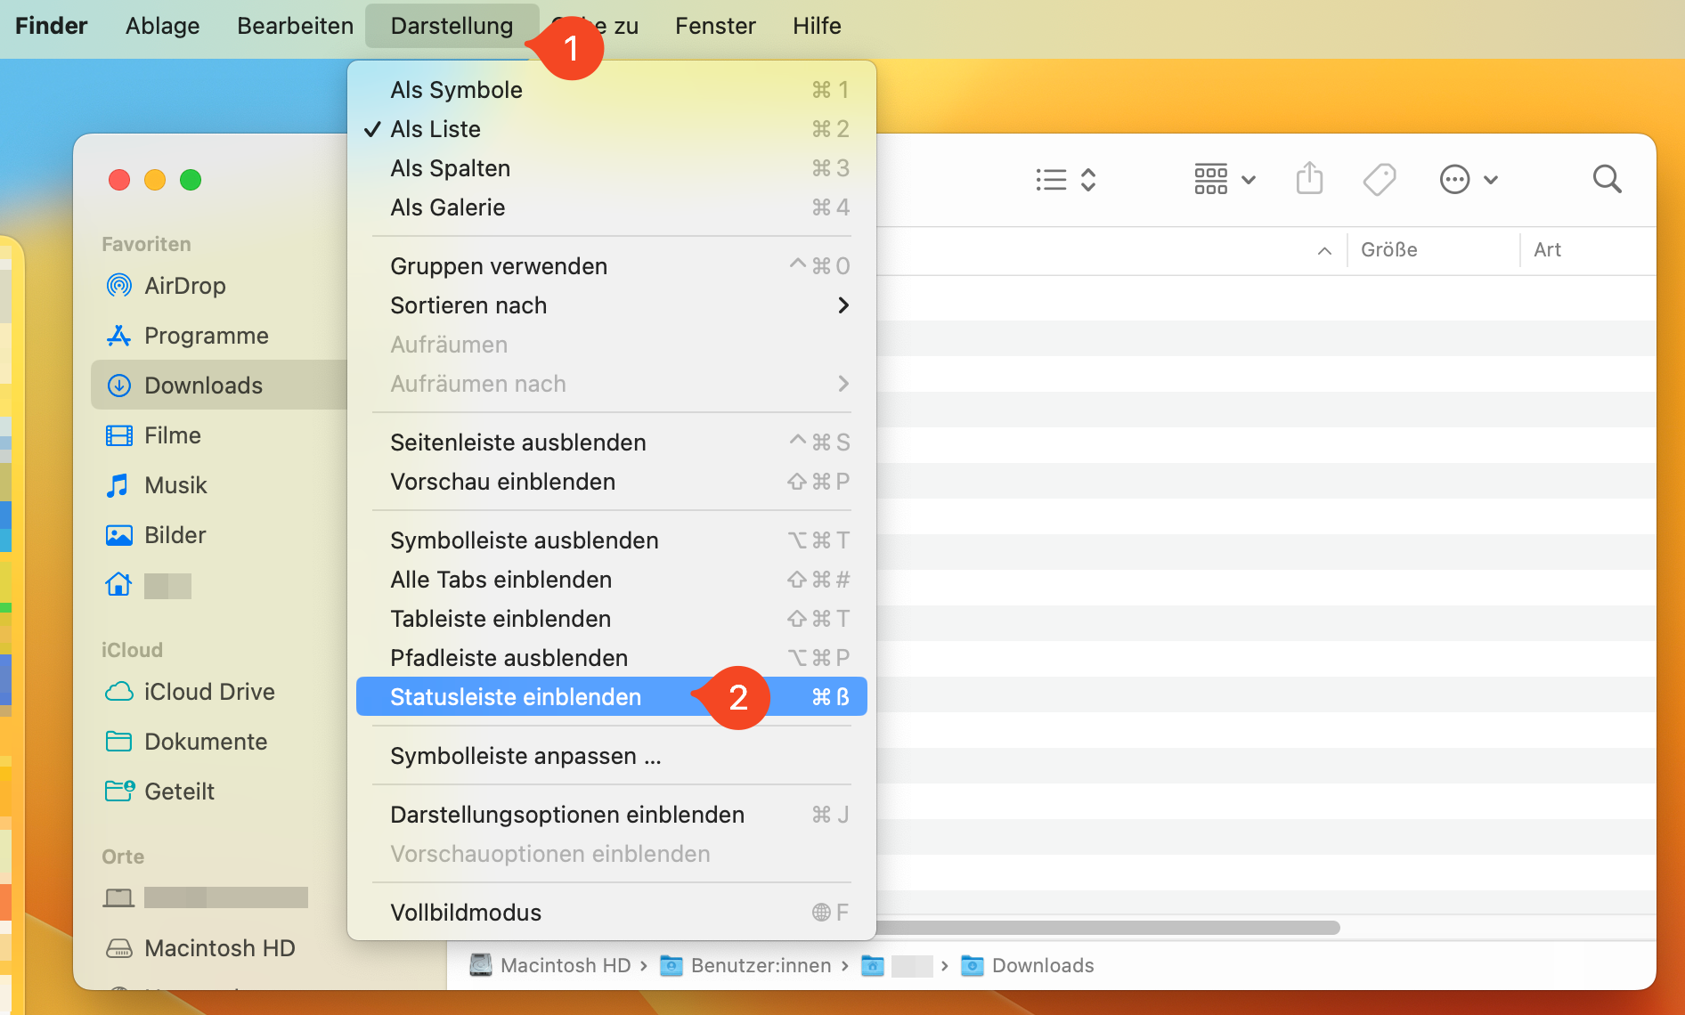The image size is (1685, 1015).
Task: Toggle Seitenleiste ausblenden
Action: pos(612,443)
